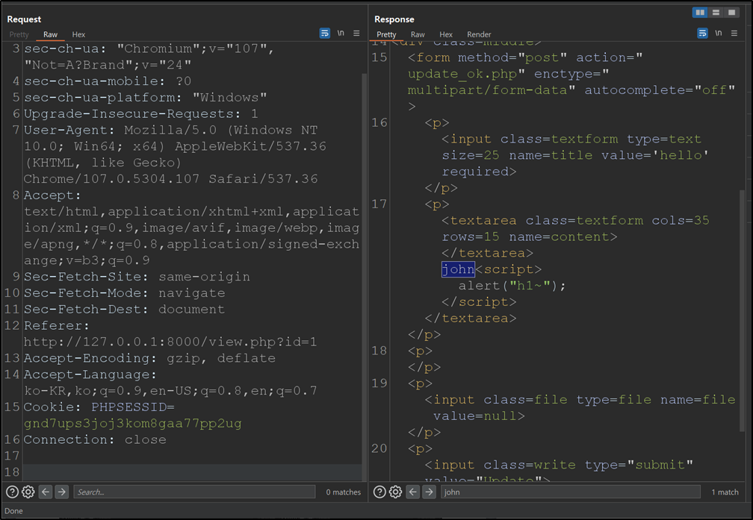Image resolution: width=753 pixels, height=520 pixels.
Task: Click the multipart/form-data enctype text
Action: click(x=487, y=90)
